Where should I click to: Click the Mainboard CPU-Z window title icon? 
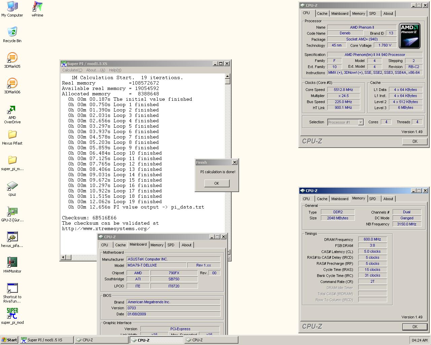[101, 237]
